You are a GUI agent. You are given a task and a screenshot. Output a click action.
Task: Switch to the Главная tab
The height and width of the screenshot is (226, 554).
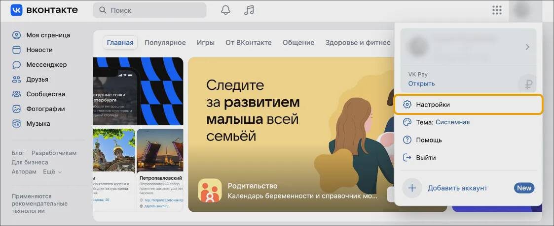pyautogui.click(x=120, y=43)
